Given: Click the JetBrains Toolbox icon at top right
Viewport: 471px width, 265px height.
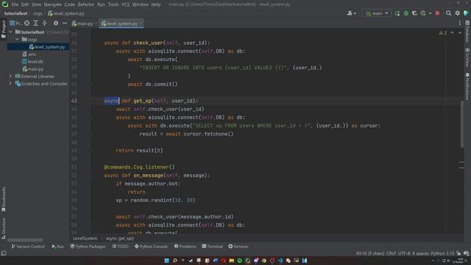Looking at the screenshot, I should coord(466,13).
